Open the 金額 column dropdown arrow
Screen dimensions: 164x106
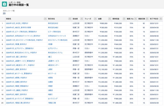pyautogui.click(x=110, y=19)
